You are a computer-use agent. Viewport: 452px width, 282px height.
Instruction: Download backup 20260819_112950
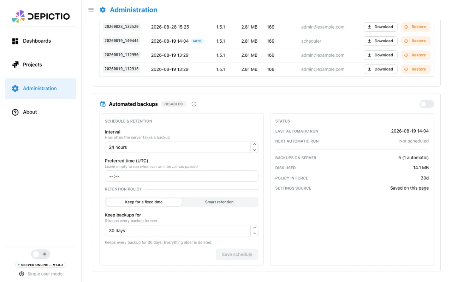[x=381, y=55]
